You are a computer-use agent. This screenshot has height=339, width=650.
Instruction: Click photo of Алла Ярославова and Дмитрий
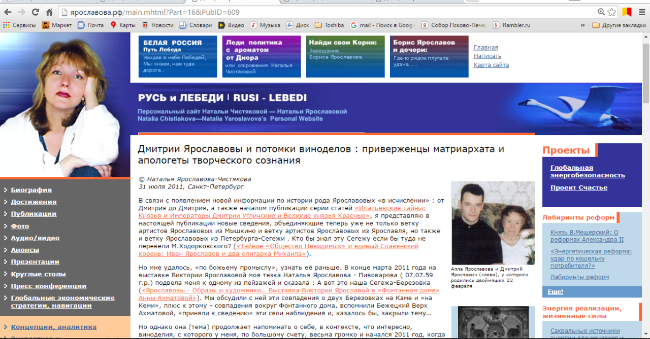point(493,223)
